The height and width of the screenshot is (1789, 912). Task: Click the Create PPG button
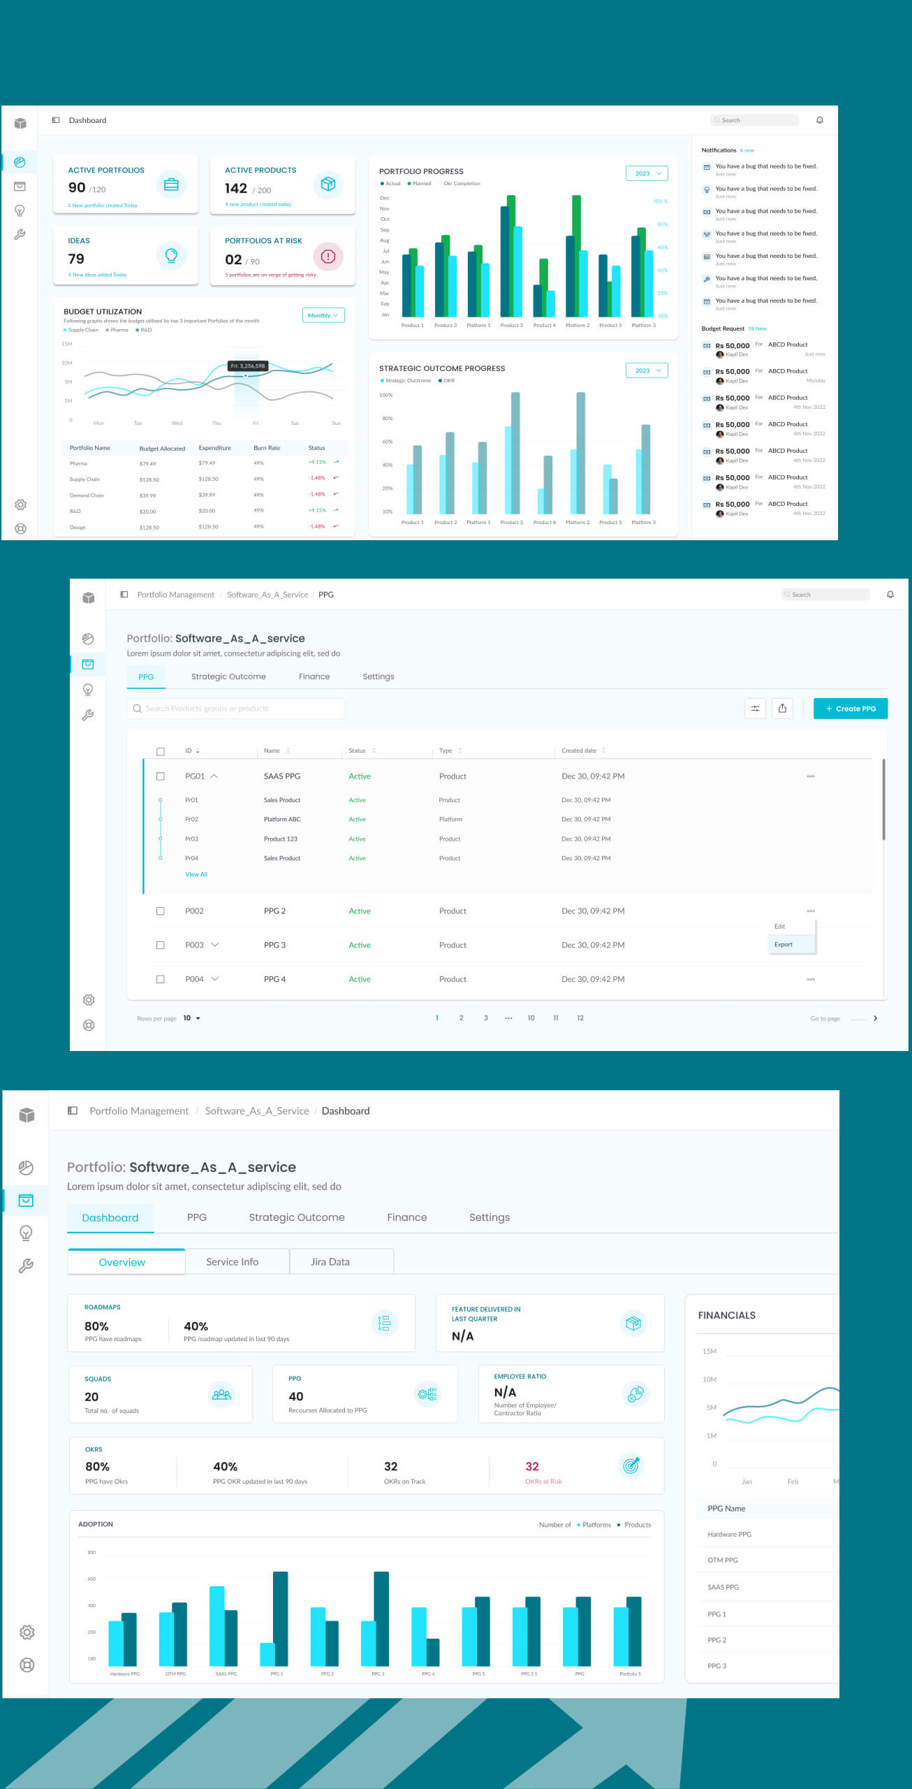tap(851, 709)
